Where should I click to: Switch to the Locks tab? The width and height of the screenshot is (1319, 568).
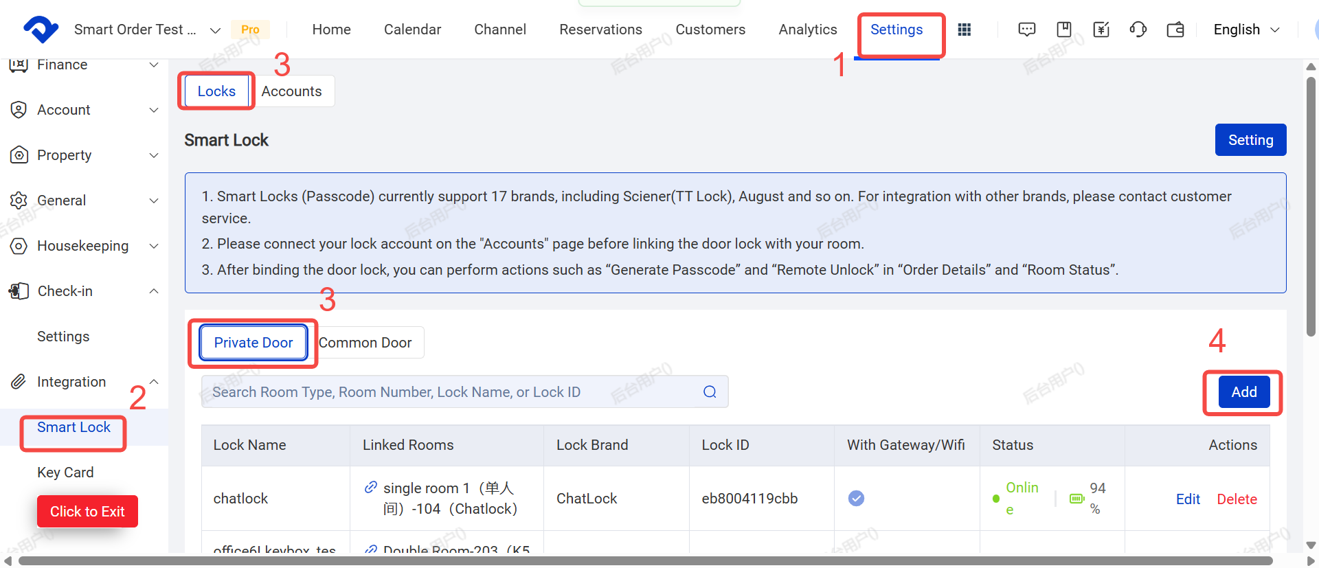(216, 91)
